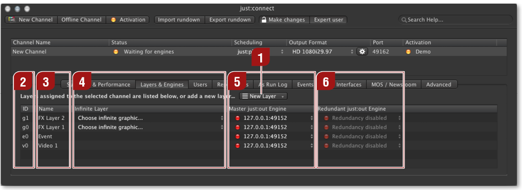Click Export rundown
This screenshot has height=190, width=522.
pos(230,20)
